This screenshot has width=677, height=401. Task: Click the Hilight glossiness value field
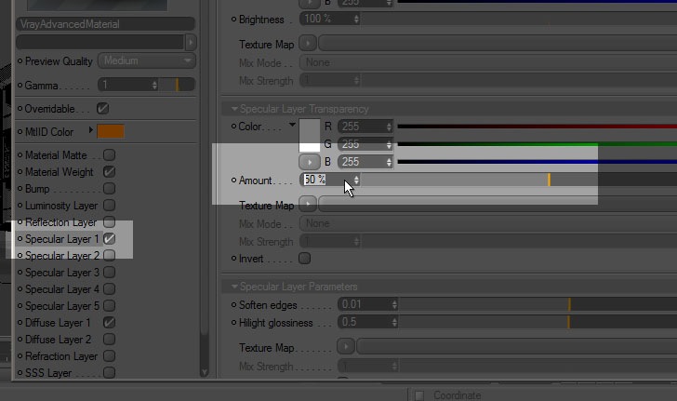(x=364, y=322)
